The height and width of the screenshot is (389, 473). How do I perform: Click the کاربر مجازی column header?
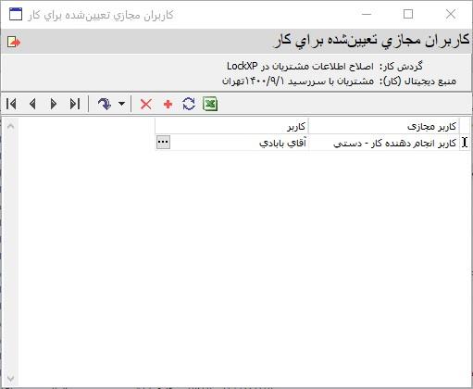click(x=383, y=126)
